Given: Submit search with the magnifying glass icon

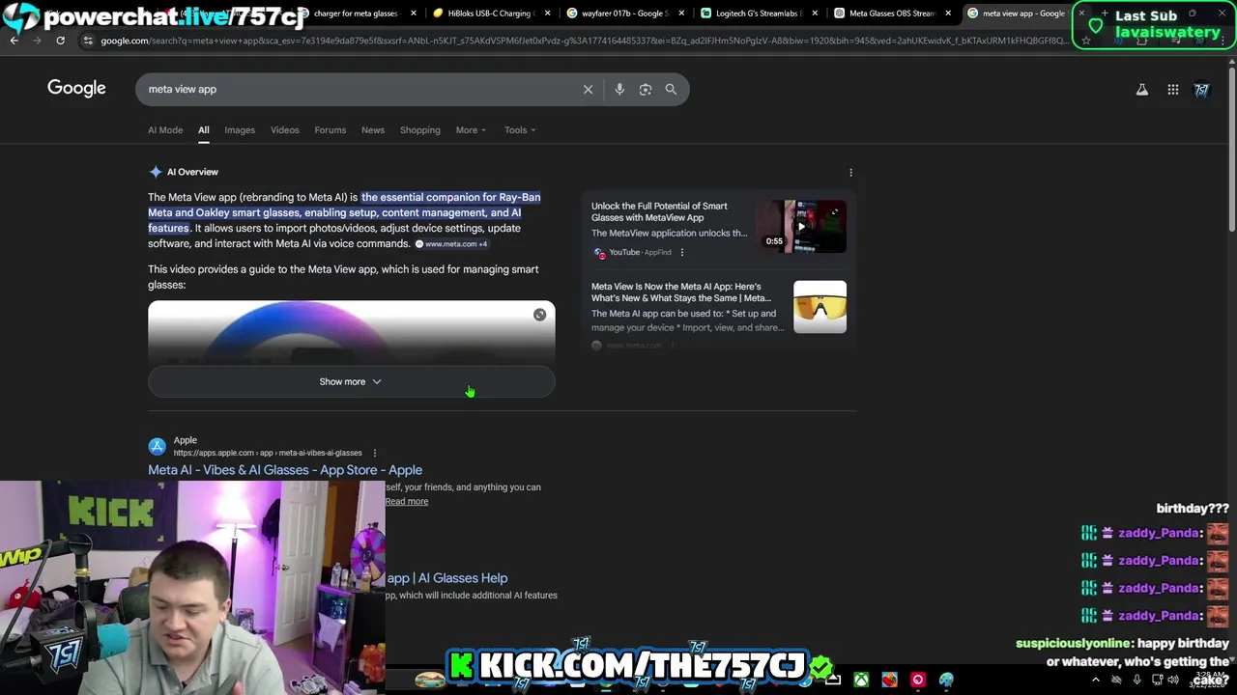Looking at the screenshot, I should [671, 89].
